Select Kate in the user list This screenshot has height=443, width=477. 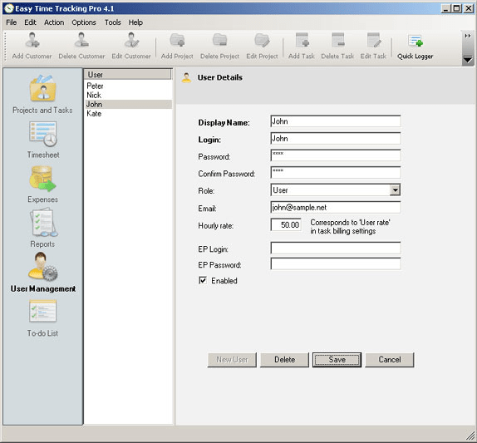pos(128,114)
